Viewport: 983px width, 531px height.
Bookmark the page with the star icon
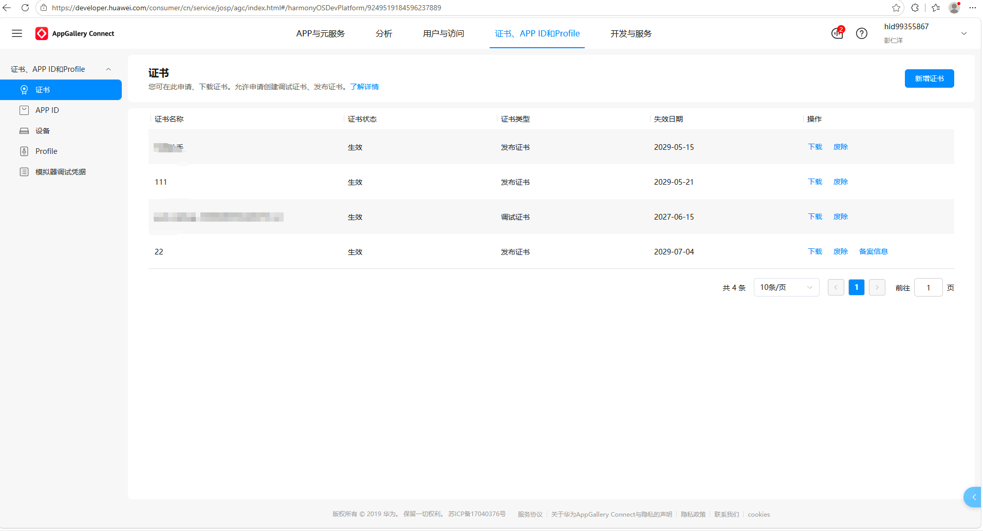pos(896,8)
